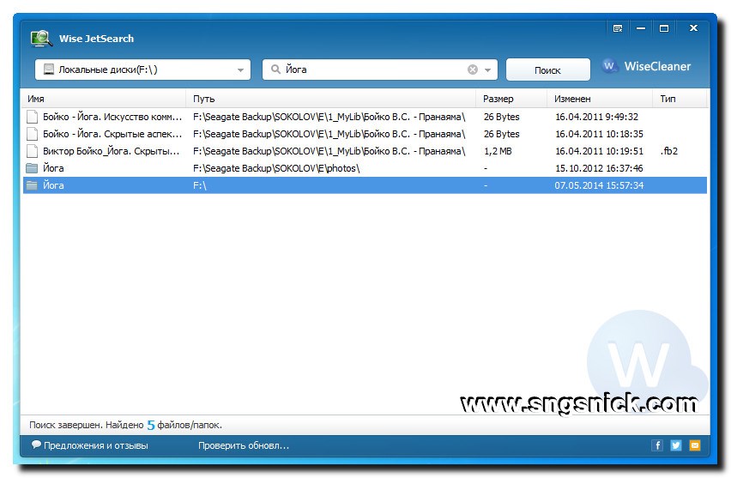Select file Бойко - Йога. Искусство комм...

point(112,117)
